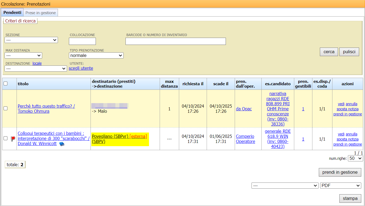The height and width of the screenshot is (206, 365).
Task: Open the Max distanza dropdown
Action: click(x=23, y=56)
